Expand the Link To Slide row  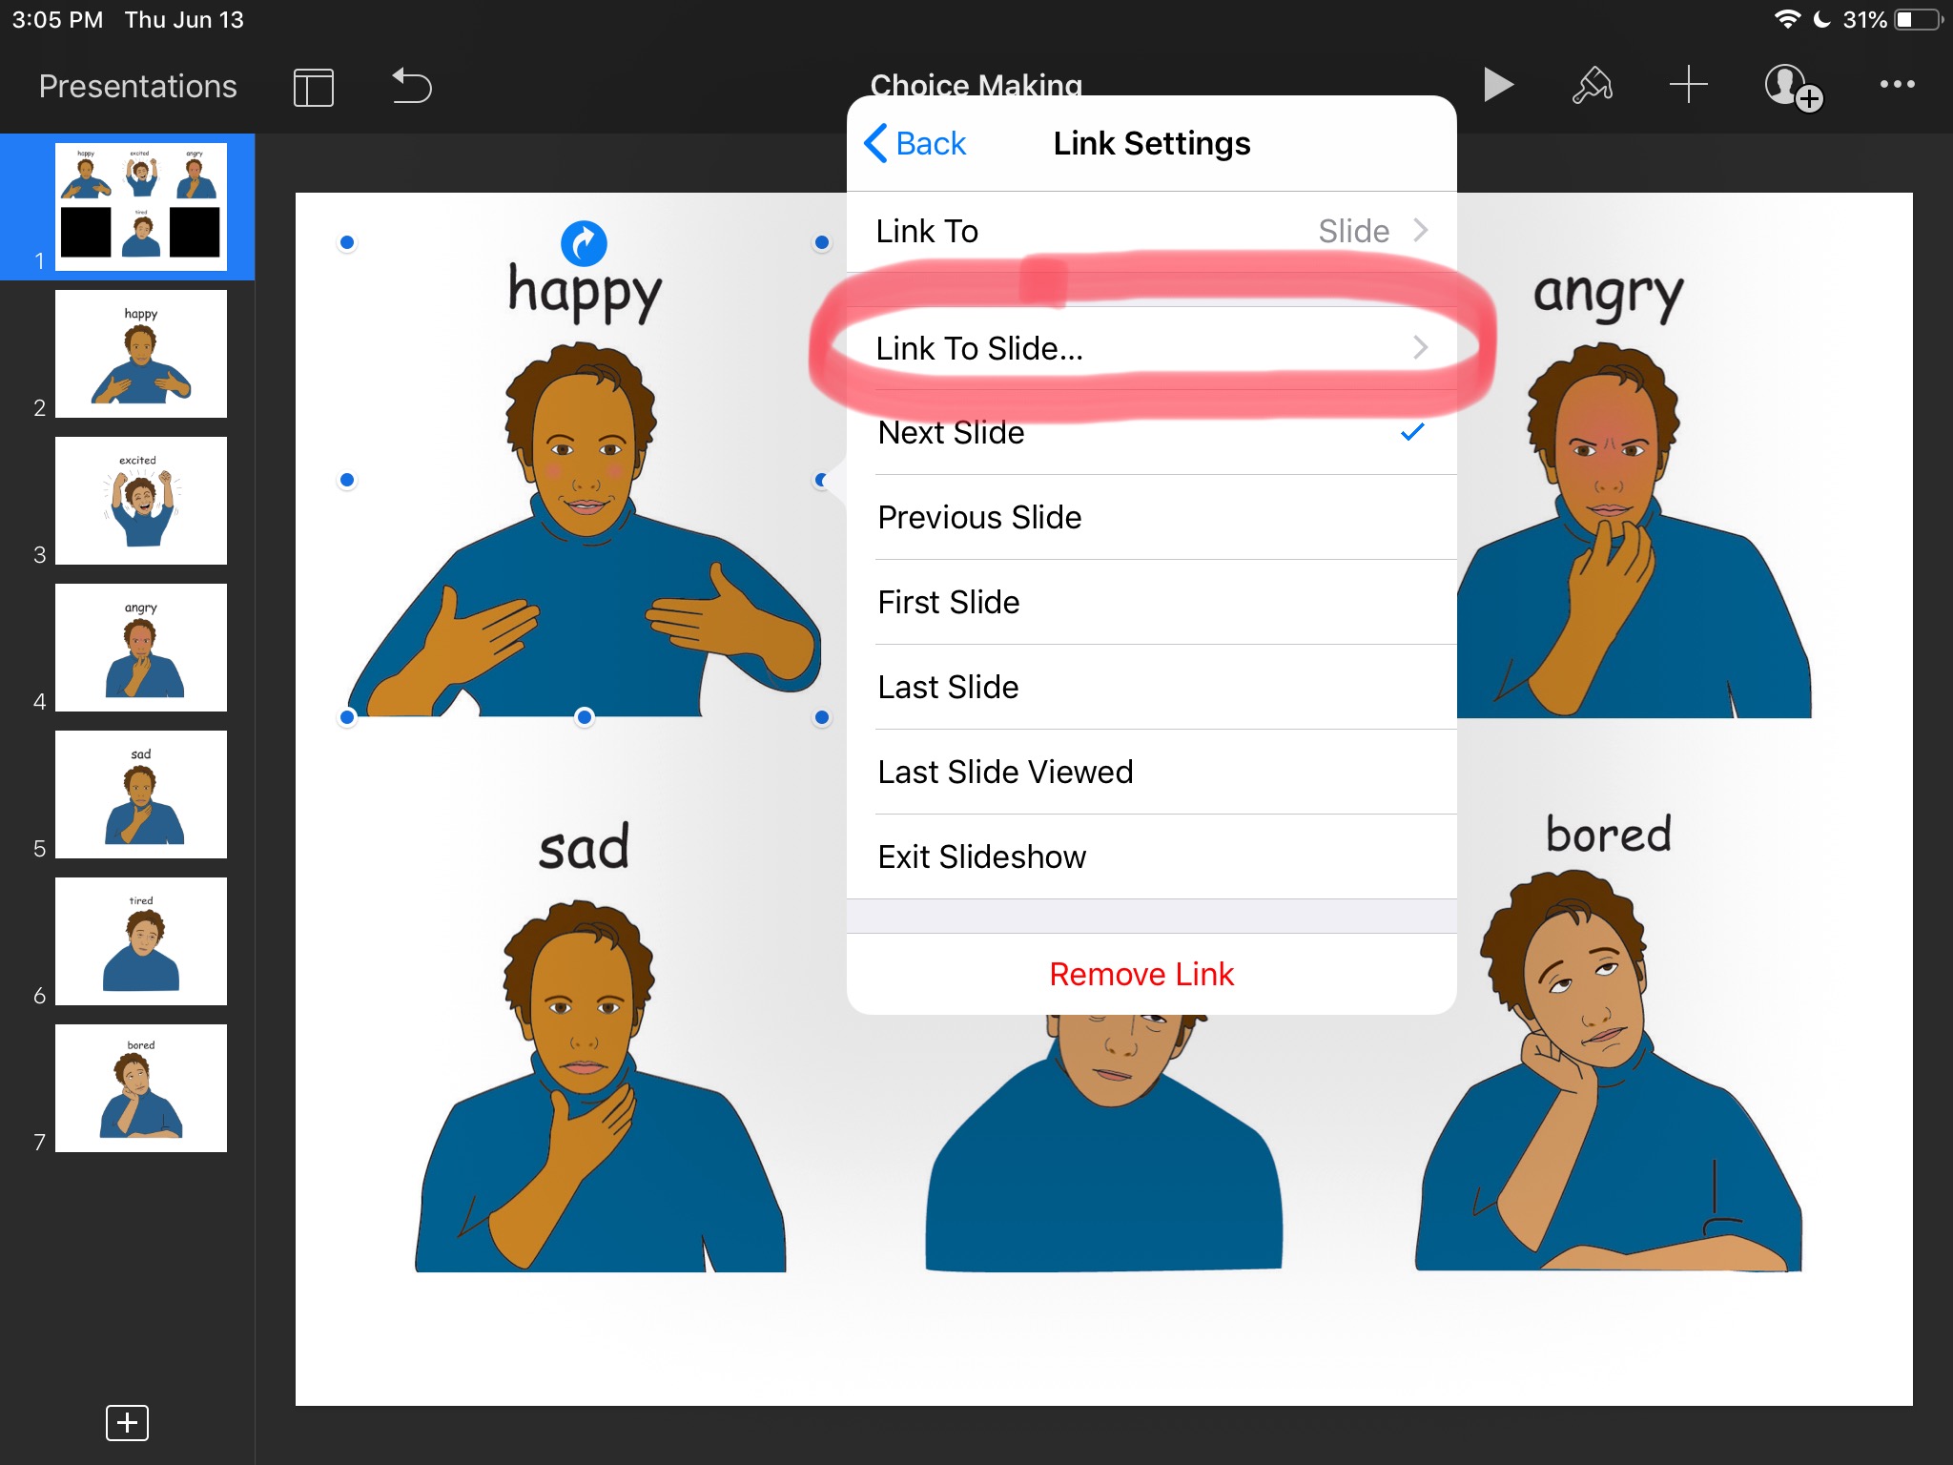pos(1150,349)
